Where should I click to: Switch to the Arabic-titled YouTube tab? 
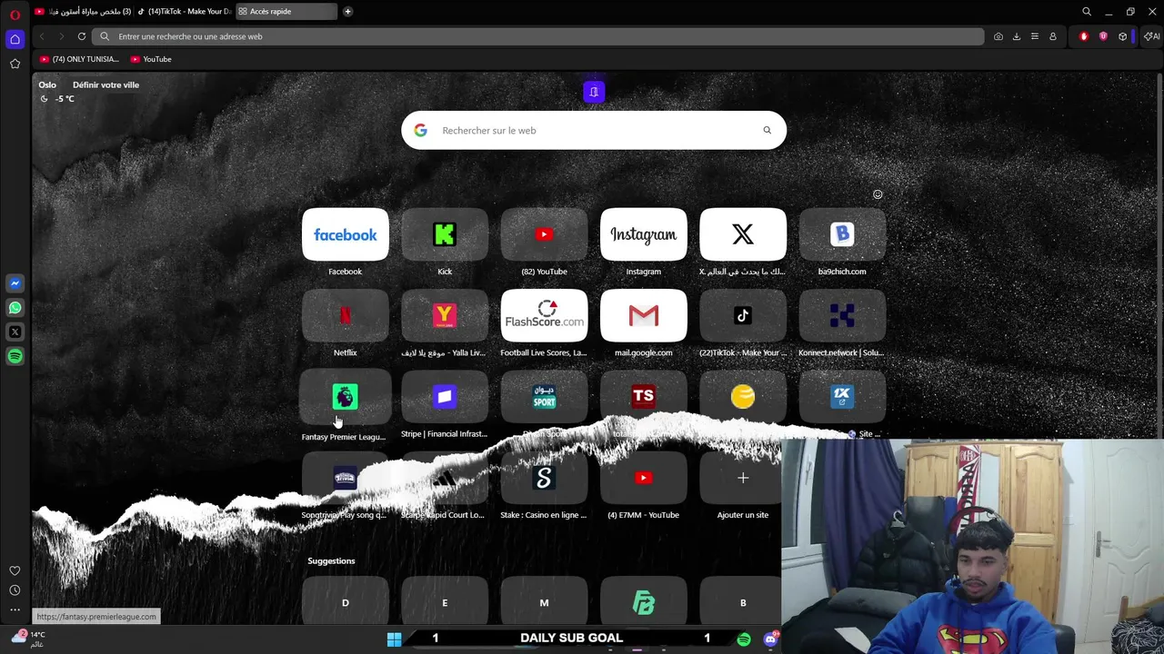coord(84,12)
